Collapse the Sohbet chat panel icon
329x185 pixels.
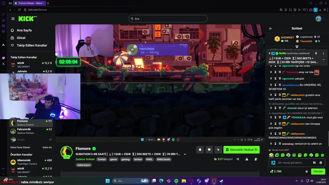click(270, 29)
